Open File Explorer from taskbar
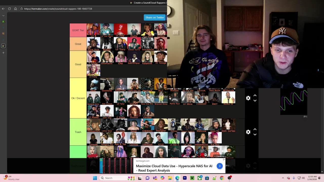Screen dimensions: 324x182 click(x=170, y=178)
